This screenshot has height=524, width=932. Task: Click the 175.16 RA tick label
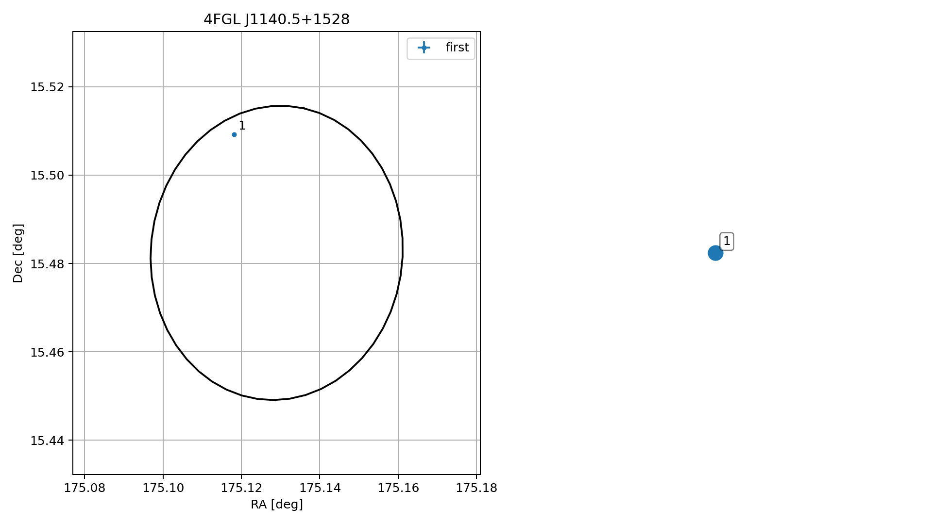[x=398, y=488]
